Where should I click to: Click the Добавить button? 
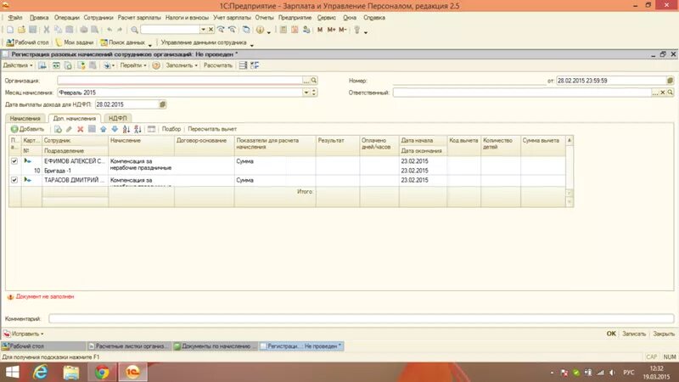point(27,129)
